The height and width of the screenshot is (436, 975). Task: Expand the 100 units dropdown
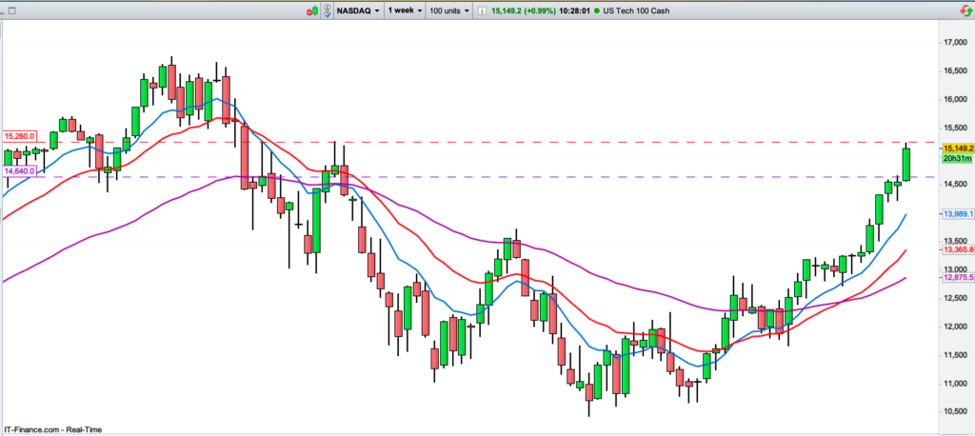449,10
